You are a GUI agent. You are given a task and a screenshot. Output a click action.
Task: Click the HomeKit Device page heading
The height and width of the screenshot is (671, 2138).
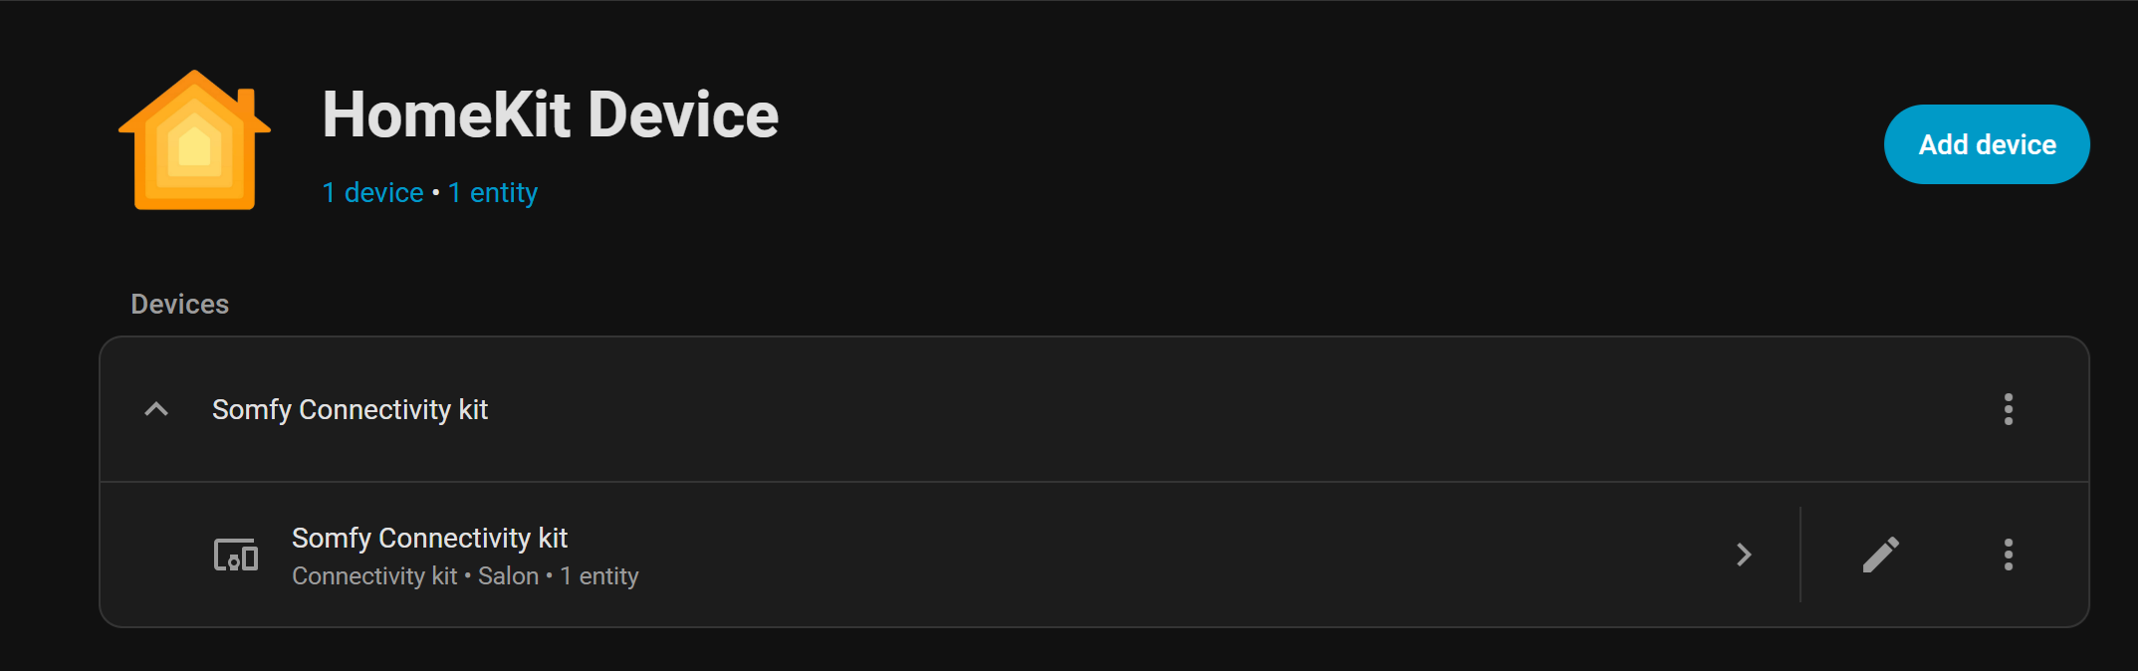[x=550, y=114]
